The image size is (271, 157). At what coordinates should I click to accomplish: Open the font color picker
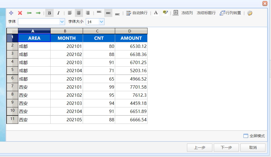pyautogui.click(x=156, y=13)
